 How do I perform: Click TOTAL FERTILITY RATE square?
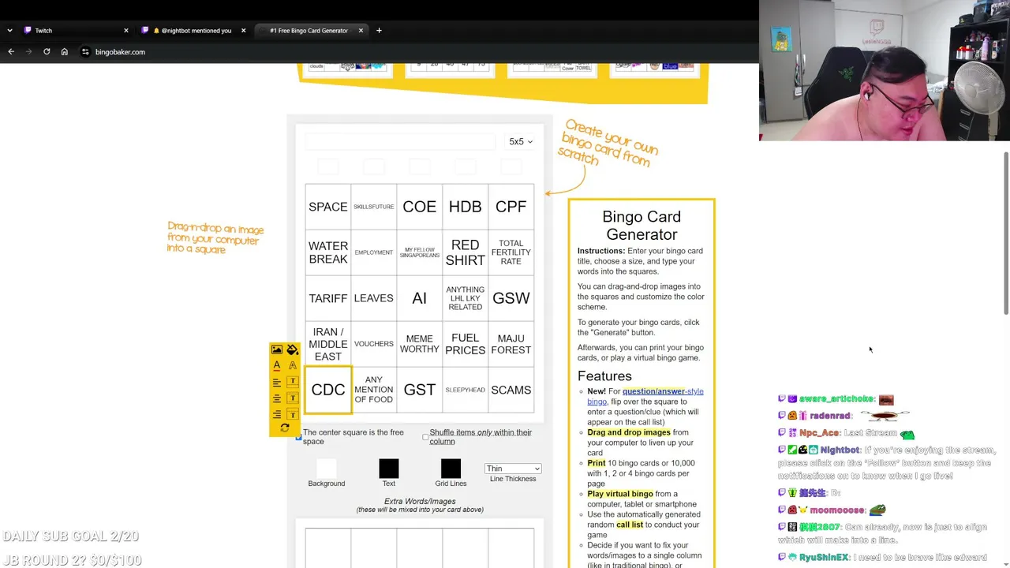click(x=511, y=252)
